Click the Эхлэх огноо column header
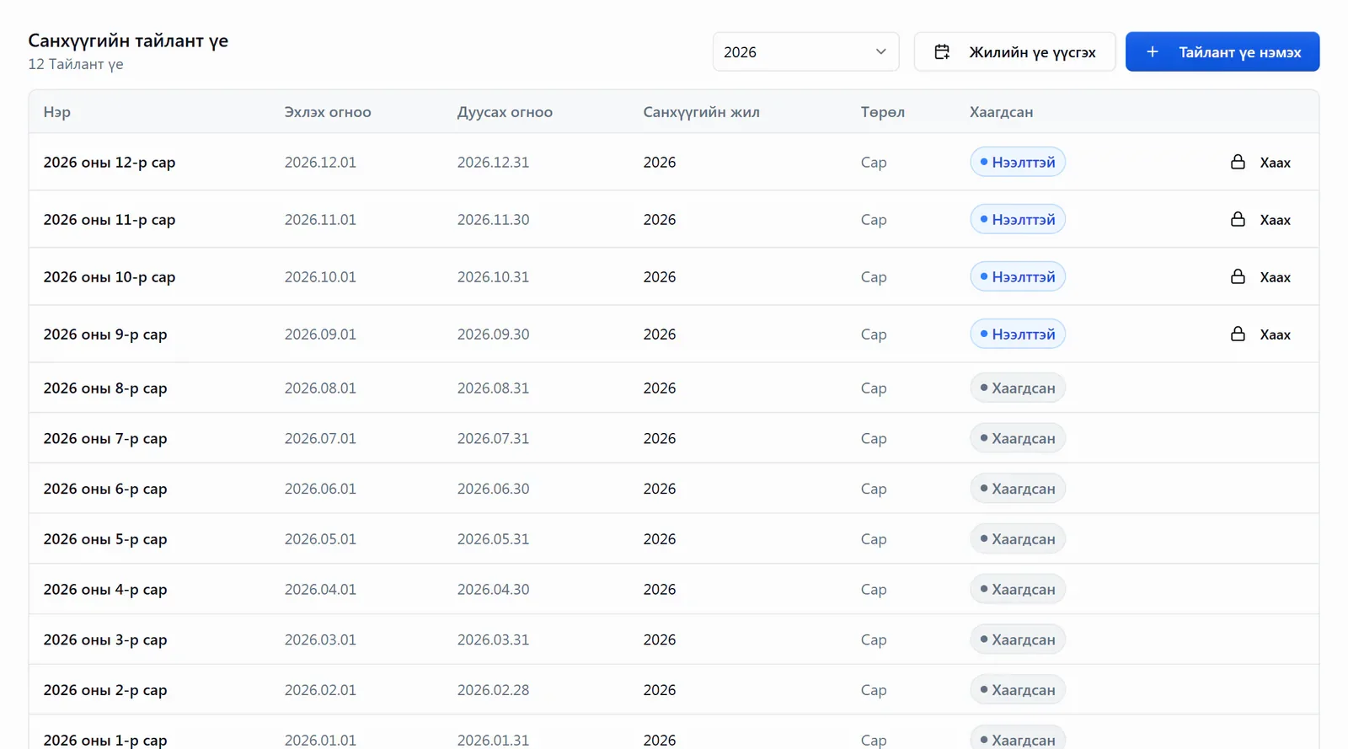The image size is (1348, 749). click(328, 112)
